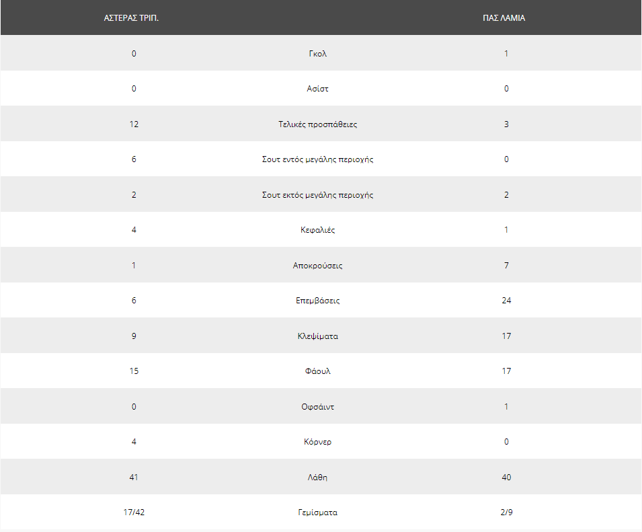The image size is (642, 532).
Task: Click Asteras crosses value 17/42
Action: click(134, 512)
